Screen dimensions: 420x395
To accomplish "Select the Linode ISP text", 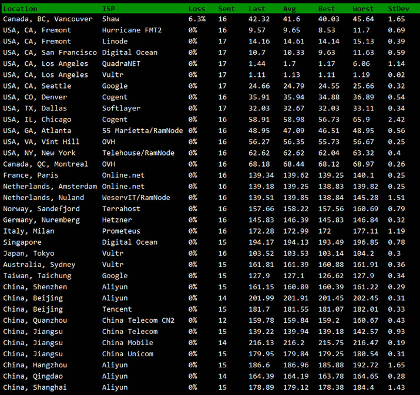I will pyautogui.click(x=115, y=42).
